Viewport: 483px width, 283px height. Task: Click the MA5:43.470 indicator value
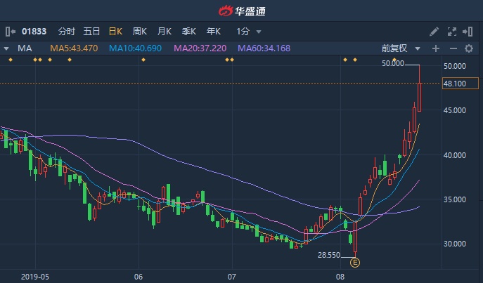[74, 48]
